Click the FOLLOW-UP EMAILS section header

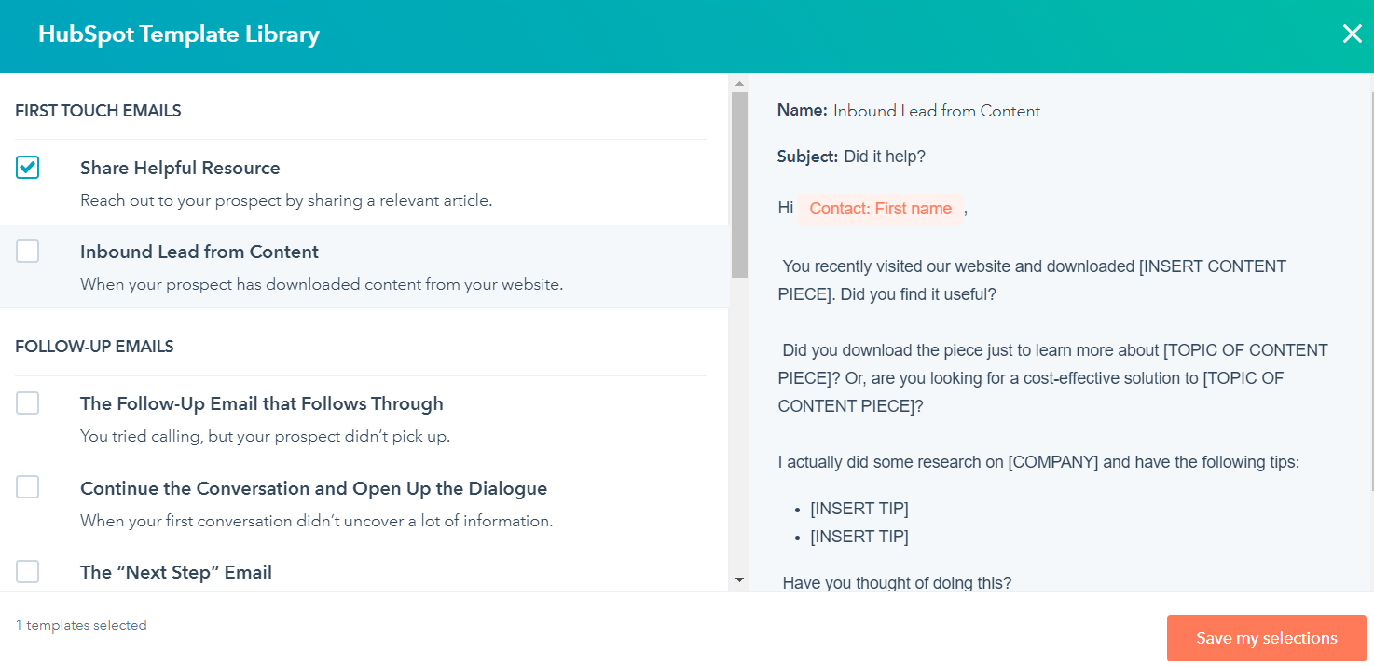coord(94,346)
